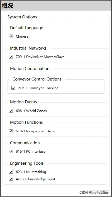Image resolution: width=112 pixels, height=197 pixels.
Task: Toggle 709-1 DeviceNet Master/Slave checkbox
Action: pyautogui.click(x=11, y=57)
